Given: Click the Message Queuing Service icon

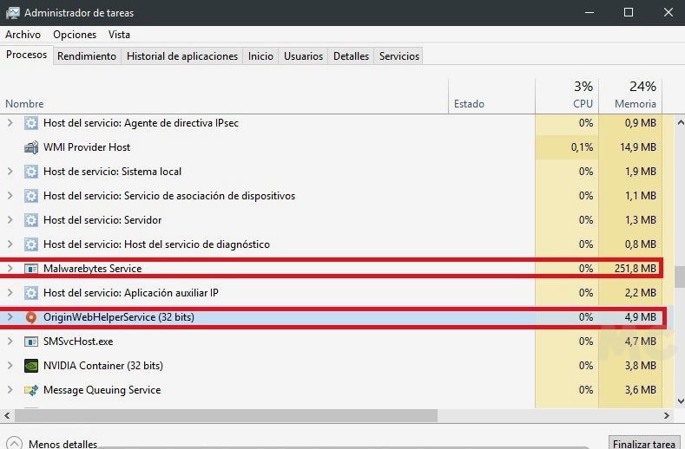Looking at the screenshot, I should 31,390.
